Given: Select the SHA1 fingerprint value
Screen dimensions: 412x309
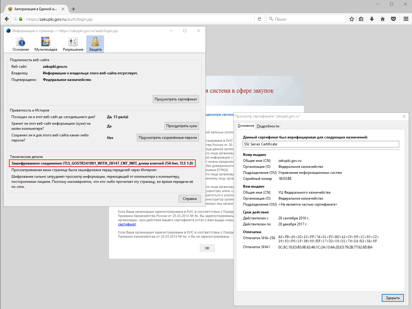Looking at the screenshot, I should (325, 247).
